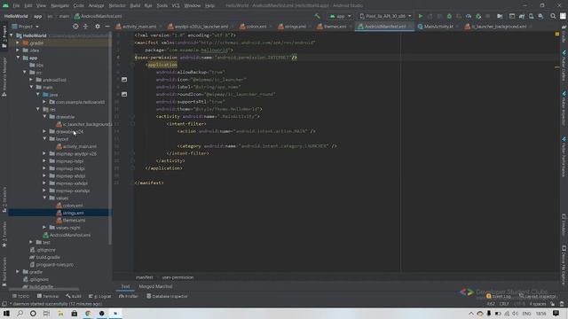Expand the values-night folder
Viewport: 568px width, 319px height.
pyautogui.click(x=44, y=228)
